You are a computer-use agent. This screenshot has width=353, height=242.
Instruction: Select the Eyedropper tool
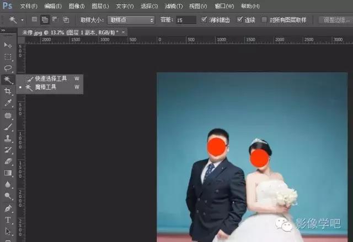point(8,103)
